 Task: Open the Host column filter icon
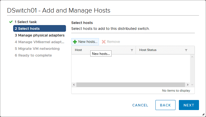coord(132,50)
